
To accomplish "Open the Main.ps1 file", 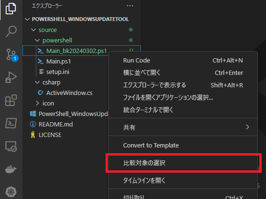I will click(x=59, y=62).
